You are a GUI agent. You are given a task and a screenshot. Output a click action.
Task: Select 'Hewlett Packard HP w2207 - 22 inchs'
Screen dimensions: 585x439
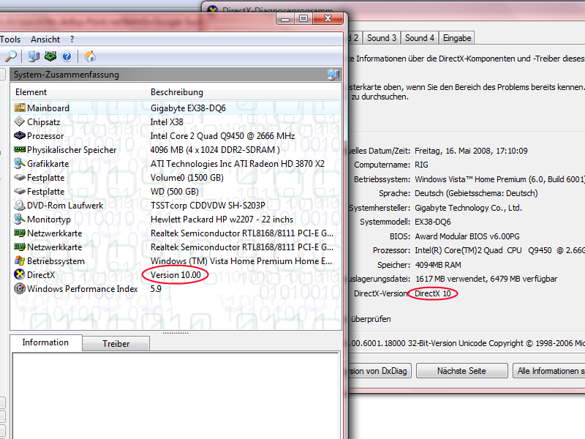[222, 219]
